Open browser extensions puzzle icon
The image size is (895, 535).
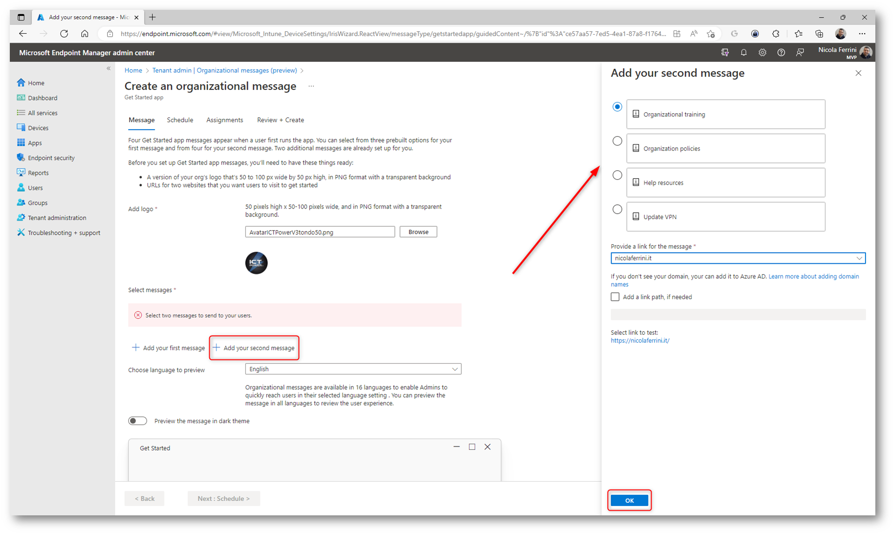(x=776, y=34)
